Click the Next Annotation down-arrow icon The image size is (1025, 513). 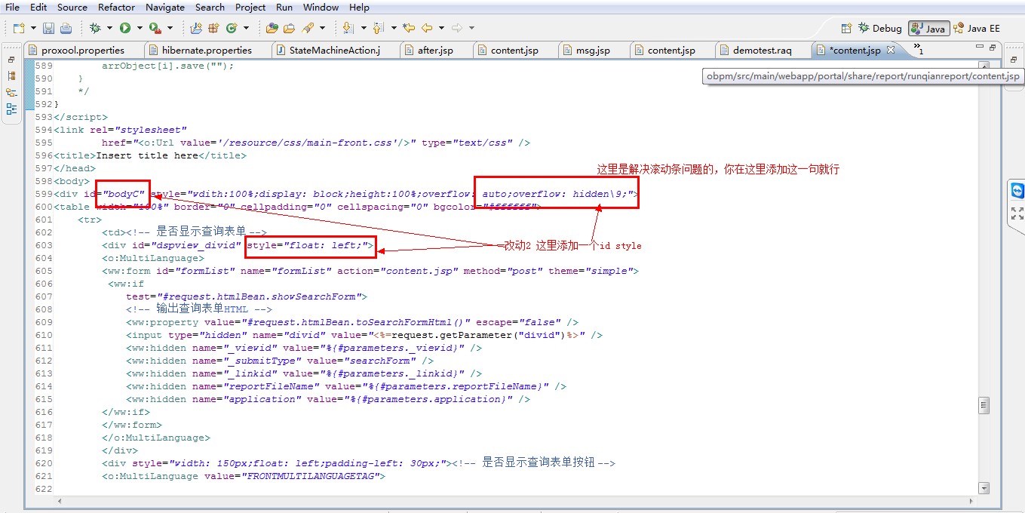348,28
